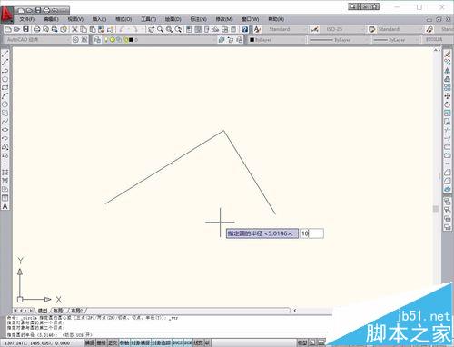Click the radius input field showing 10
The image size is (454, 347).
[311, 233]
